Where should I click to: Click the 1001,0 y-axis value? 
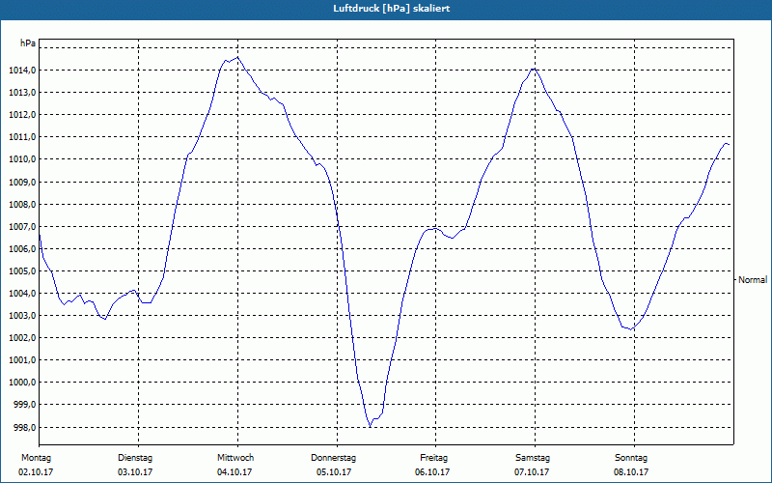(22, 360)
